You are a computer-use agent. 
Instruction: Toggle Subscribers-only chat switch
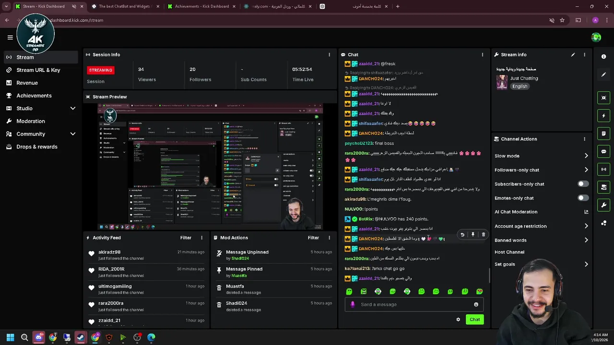[583, 184]
